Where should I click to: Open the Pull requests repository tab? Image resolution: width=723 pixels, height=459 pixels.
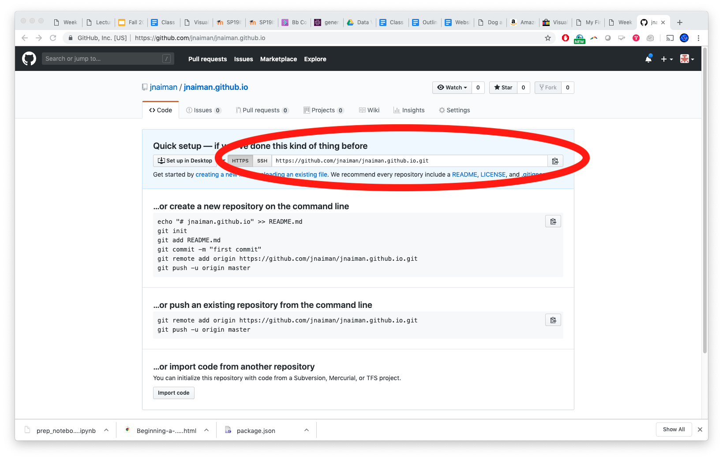pyautogui.click(x=262, y=110)
